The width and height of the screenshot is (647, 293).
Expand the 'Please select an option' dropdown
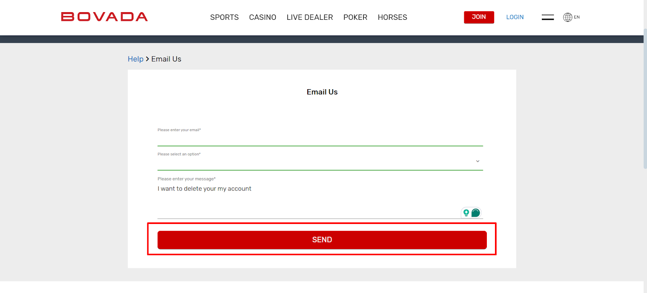315,162
